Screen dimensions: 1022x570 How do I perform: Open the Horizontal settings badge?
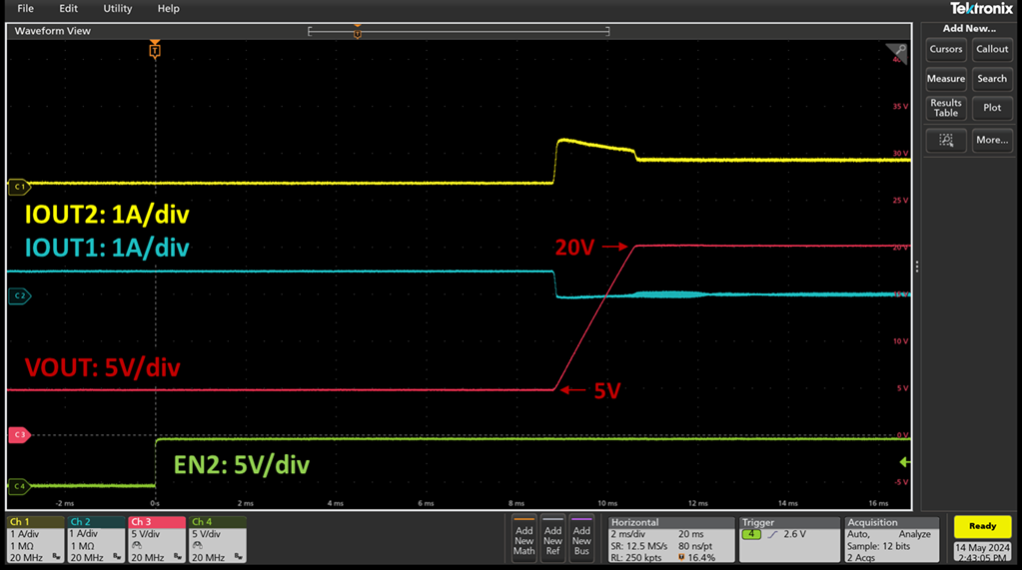click(x=669, y=538)
